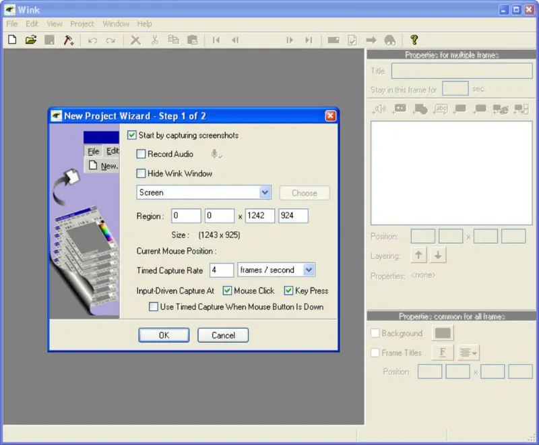Open the View menu

(55, 24)
